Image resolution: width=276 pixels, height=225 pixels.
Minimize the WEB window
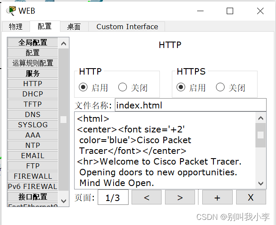tap(200, 11)
